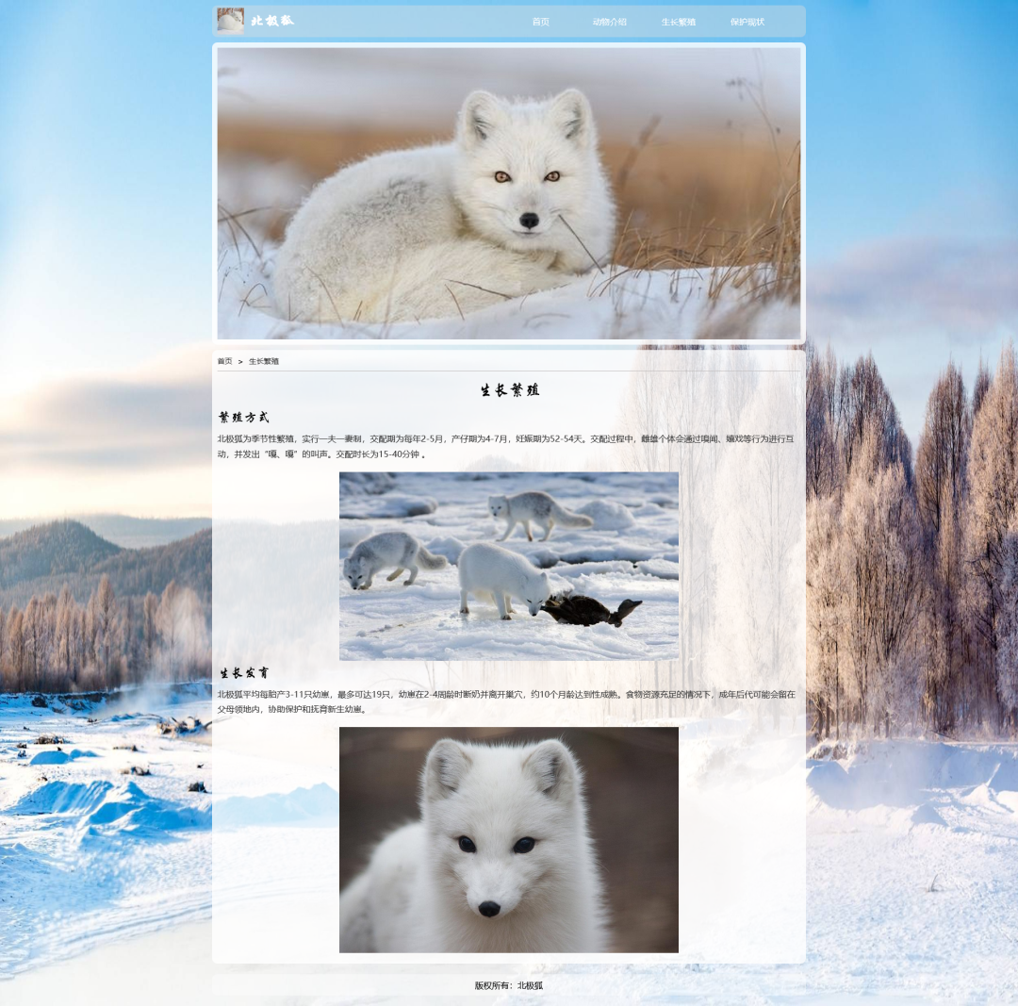Click the arctic fox logo thumbnail
The image size is (1018, 1006).
230,21
